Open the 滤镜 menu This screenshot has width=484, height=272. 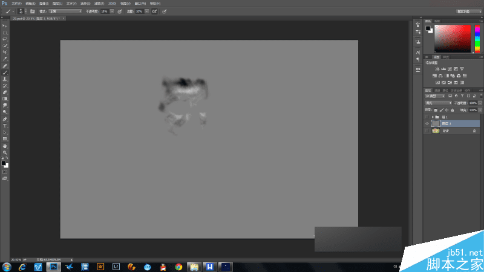point(99,4)
